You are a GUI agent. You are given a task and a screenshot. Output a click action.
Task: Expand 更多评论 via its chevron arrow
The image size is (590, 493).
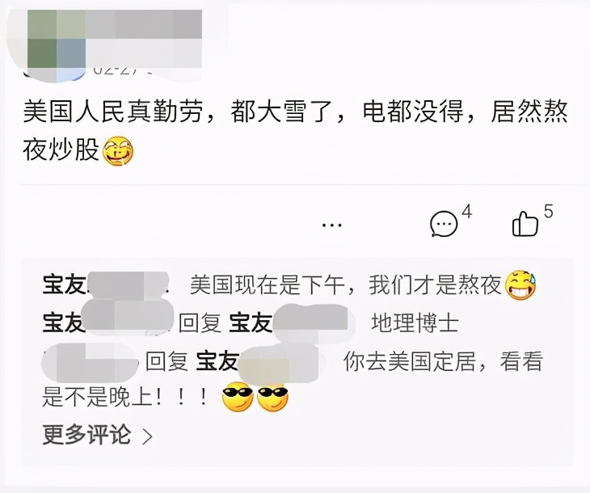[x=147, y=436]
